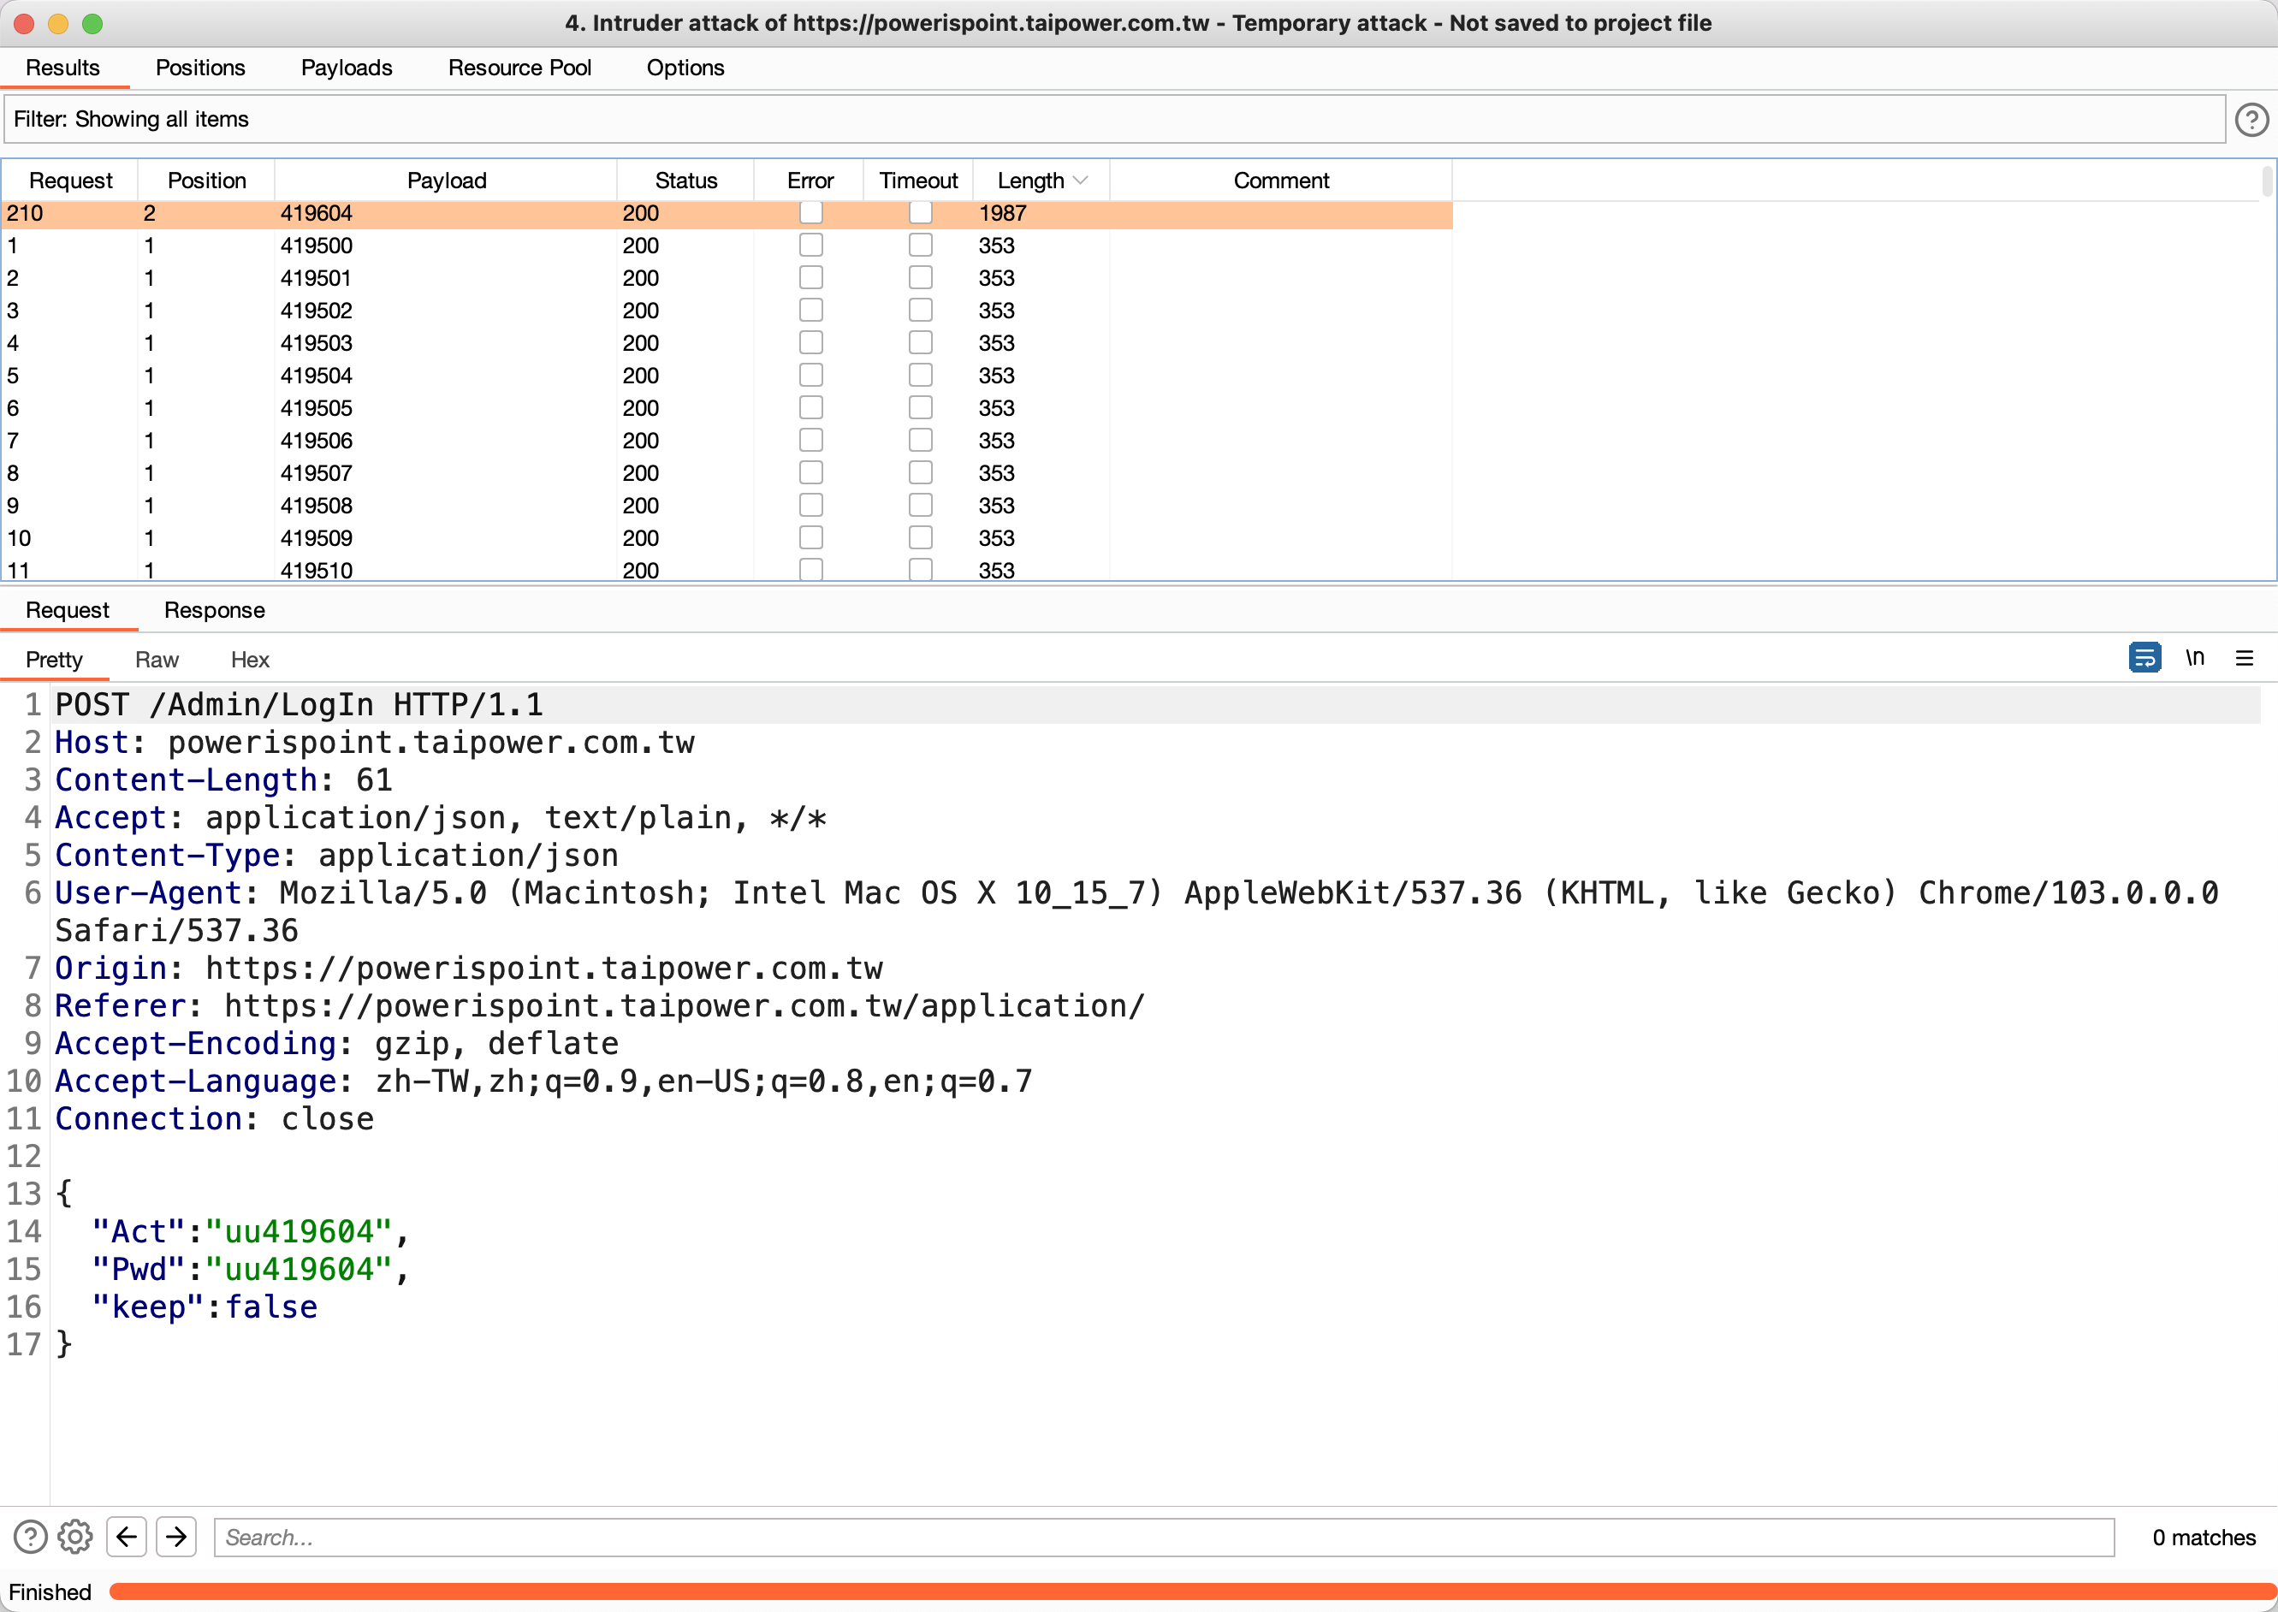2278x1612 pixels.
Task: Switch to Hex view
Action: click(250, 660)
